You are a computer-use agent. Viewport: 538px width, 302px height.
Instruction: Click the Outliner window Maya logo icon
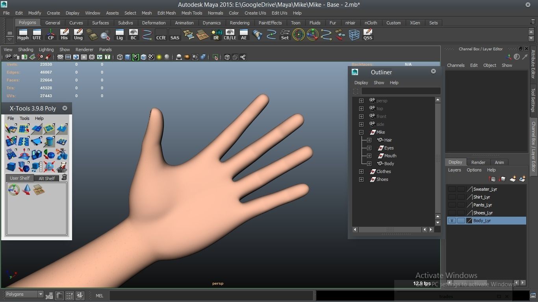pyautogui.click(x=355, y=72)
